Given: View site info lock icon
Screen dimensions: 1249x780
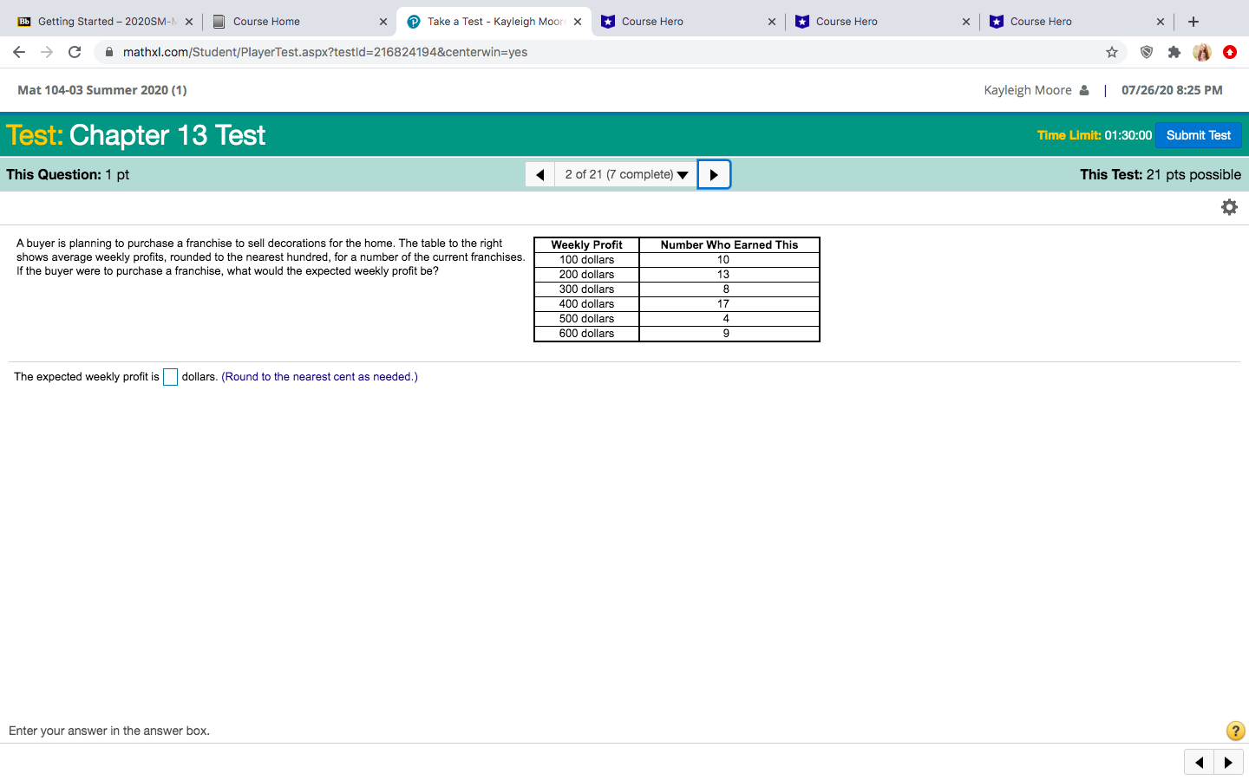Looking at the screenshot, I should (109, 52).
